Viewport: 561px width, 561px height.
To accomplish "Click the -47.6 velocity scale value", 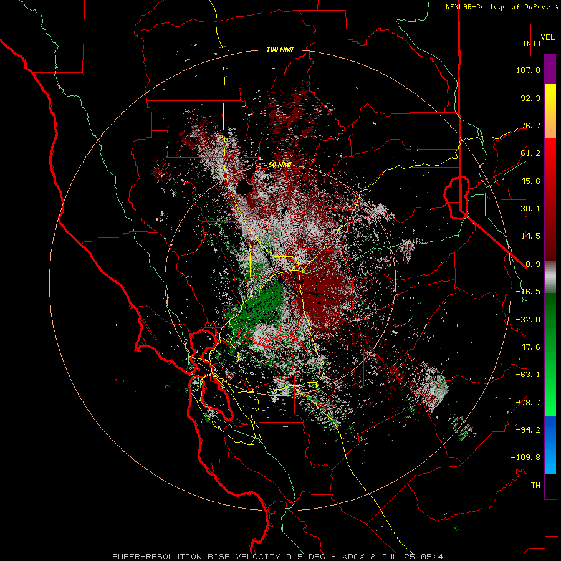I will click(x=528, y=347).
